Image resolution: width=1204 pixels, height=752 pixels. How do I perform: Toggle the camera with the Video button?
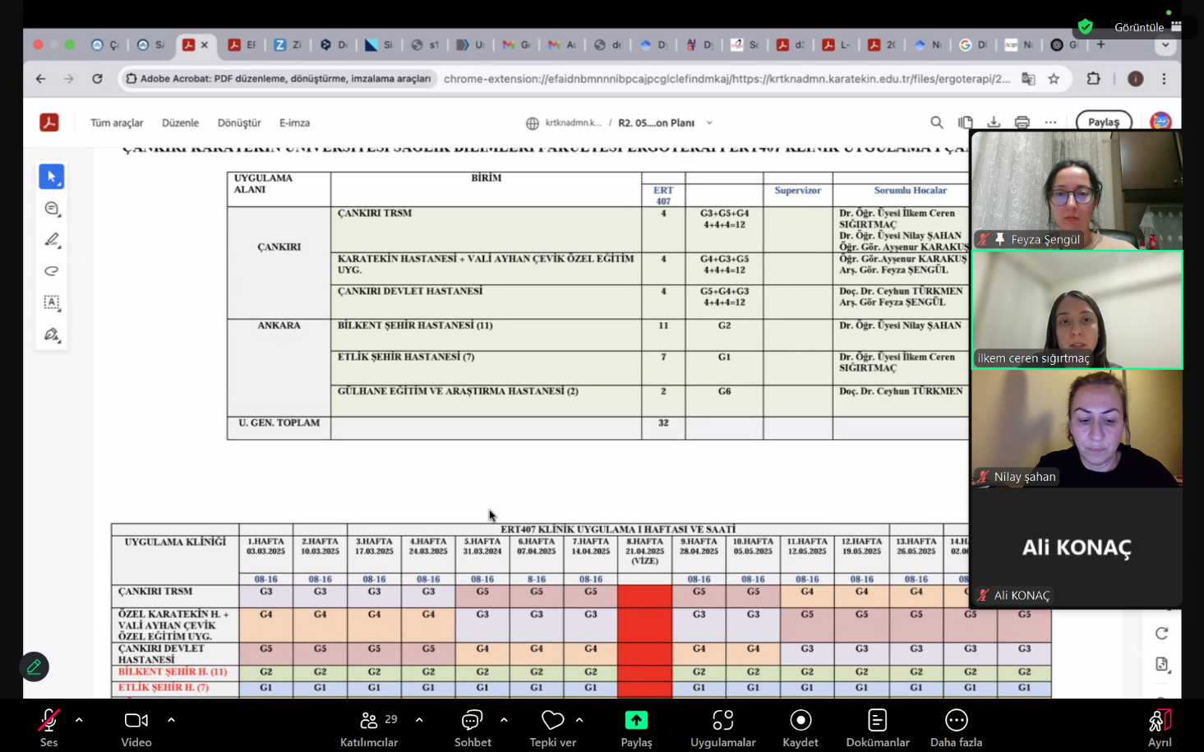pyautogui.click(x=136, y=727)
